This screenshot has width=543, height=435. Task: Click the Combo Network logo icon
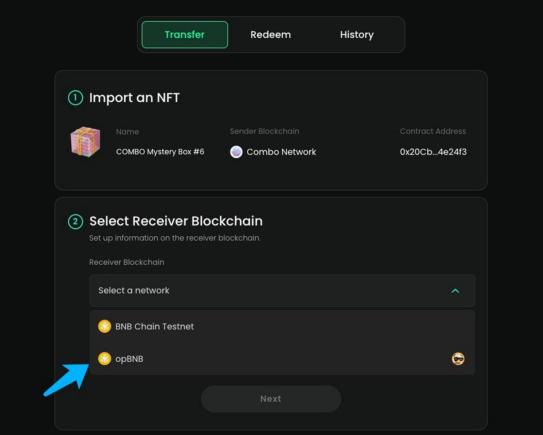[x=236, y=152]
